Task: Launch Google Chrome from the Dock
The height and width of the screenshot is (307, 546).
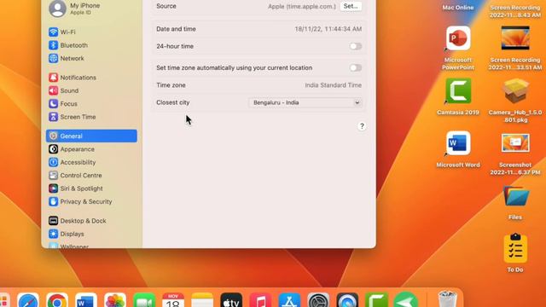Action: click(x=57, y=300)
